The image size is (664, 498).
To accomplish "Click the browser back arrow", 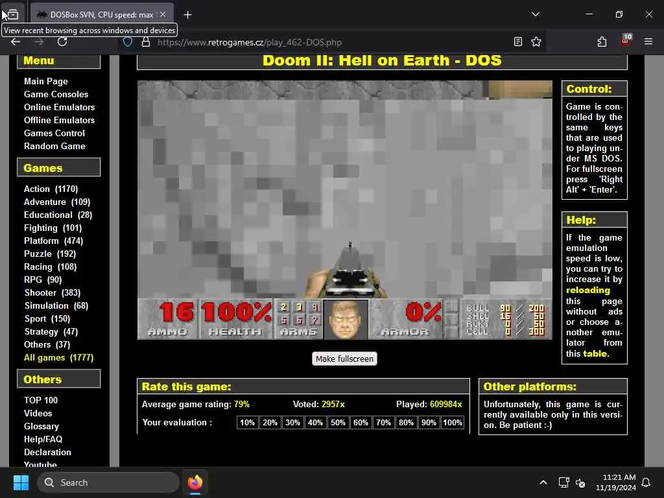I will (16, 41).
